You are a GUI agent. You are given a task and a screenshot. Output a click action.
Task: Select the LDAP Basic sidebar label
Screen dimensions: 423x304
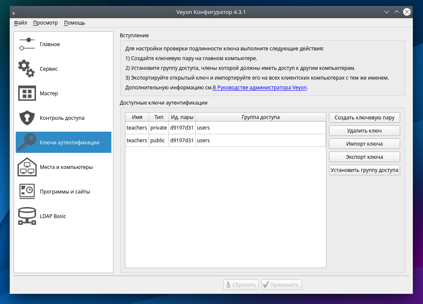click(x=53, y=216)
